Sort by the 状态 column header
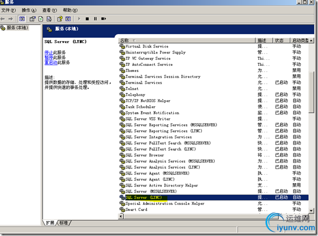This screenshot has height=236, width=318. click(281, 40)
